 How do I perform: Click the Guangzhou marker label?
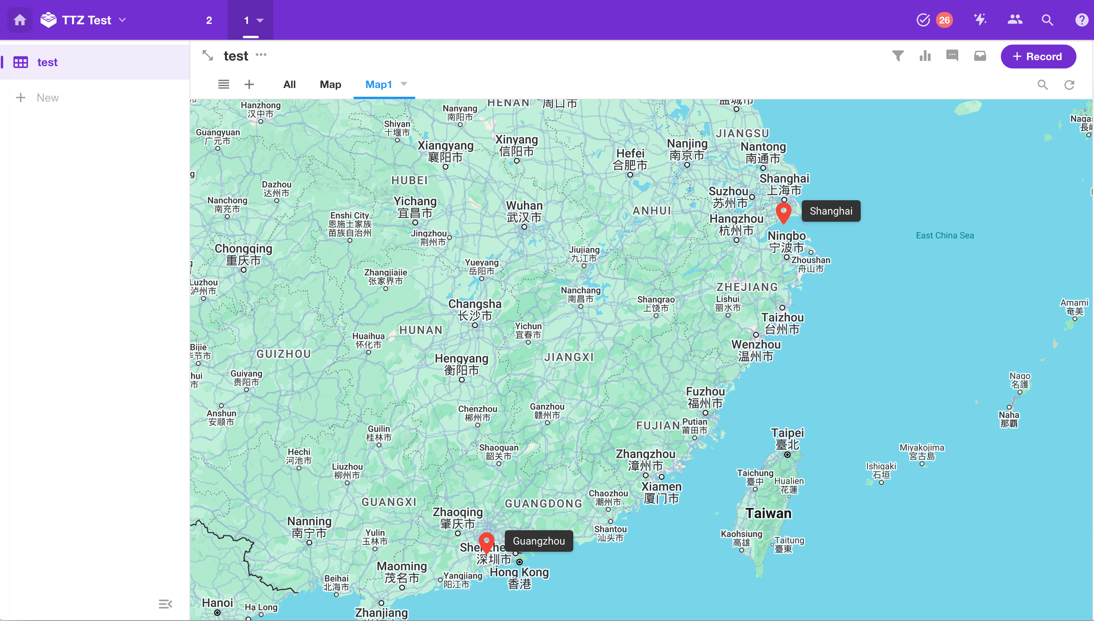539,541
